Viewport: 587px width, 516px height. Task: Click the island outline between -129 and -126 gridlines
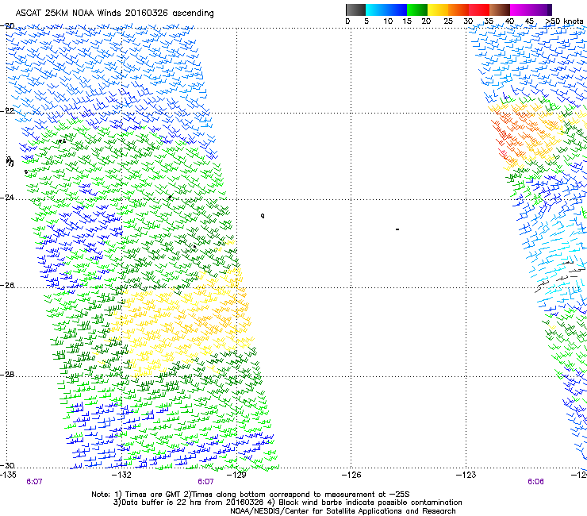coord(263,216)
